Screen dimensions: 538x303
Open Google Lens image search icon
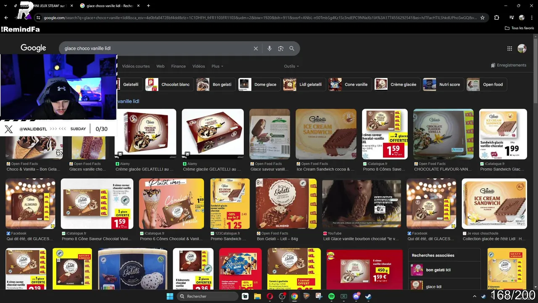pyautogui.click(x=281, y=48)
